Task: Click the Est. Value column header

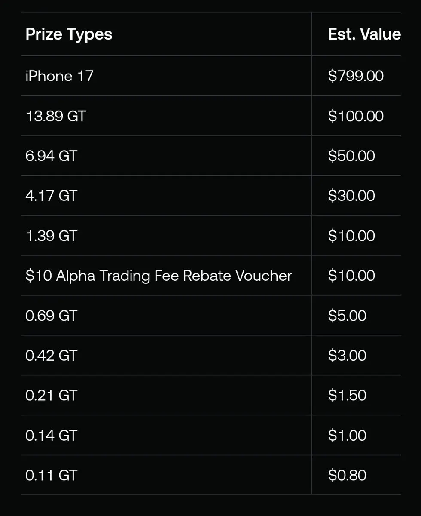Action: pos(364,34)
